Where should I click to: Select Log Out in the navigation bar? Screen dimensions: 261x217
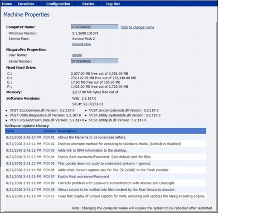pyautogui.click(x=113, y=4)
